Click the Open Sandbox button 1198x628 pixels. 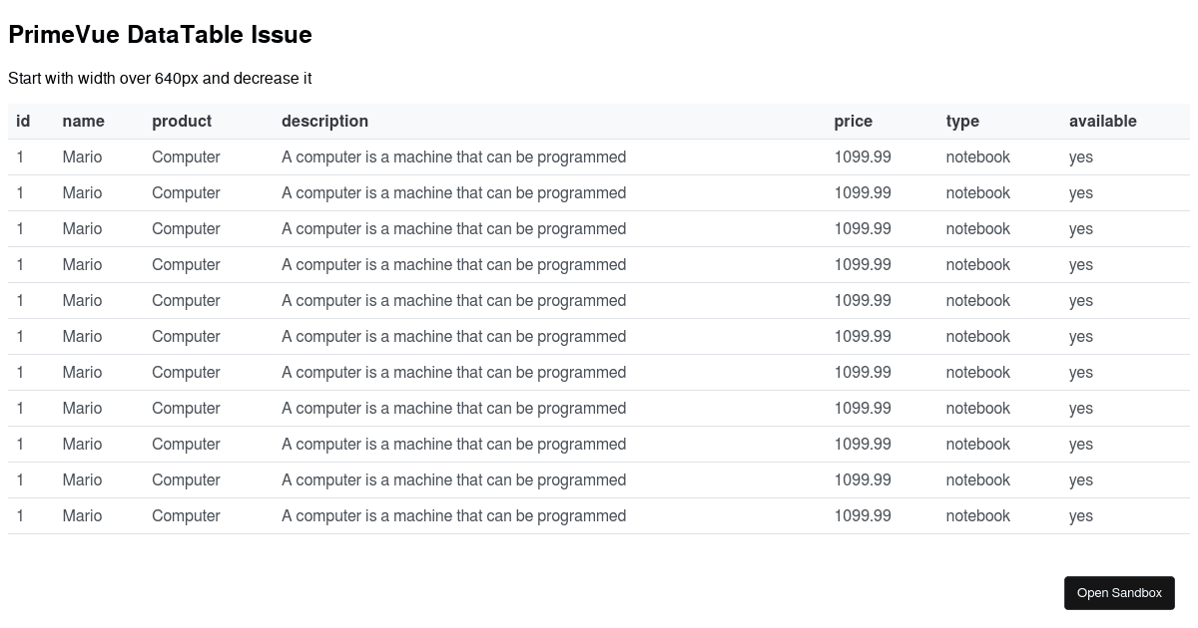tap(1119, 592)
